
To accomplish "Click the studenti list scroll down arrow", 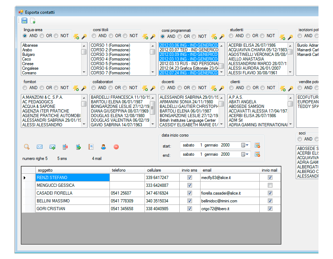I will (290, 72).
